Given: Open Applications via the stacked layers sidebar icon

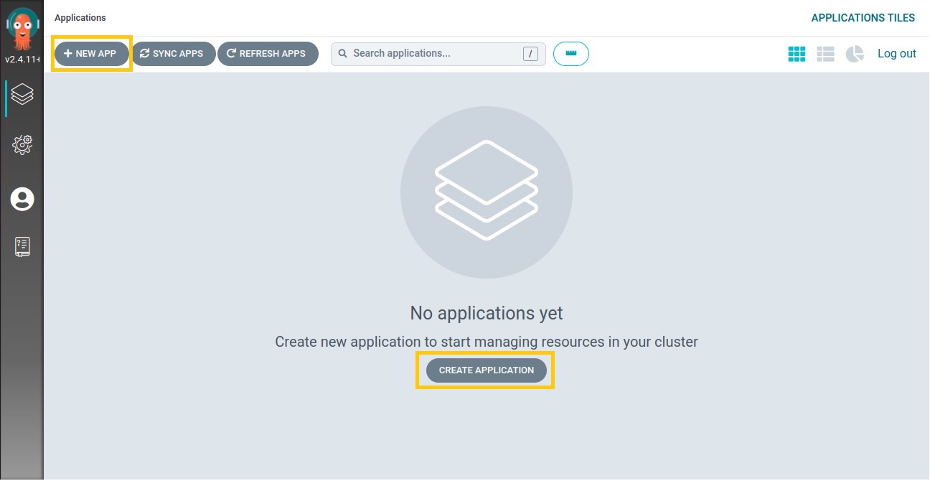Looking at the screenshot, I should (22, 94).
